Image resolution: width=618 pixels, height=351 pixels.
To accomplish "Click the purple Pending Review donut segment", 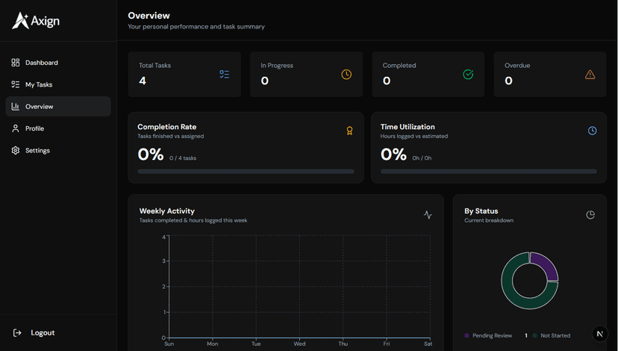I will (x=546, y=265).
